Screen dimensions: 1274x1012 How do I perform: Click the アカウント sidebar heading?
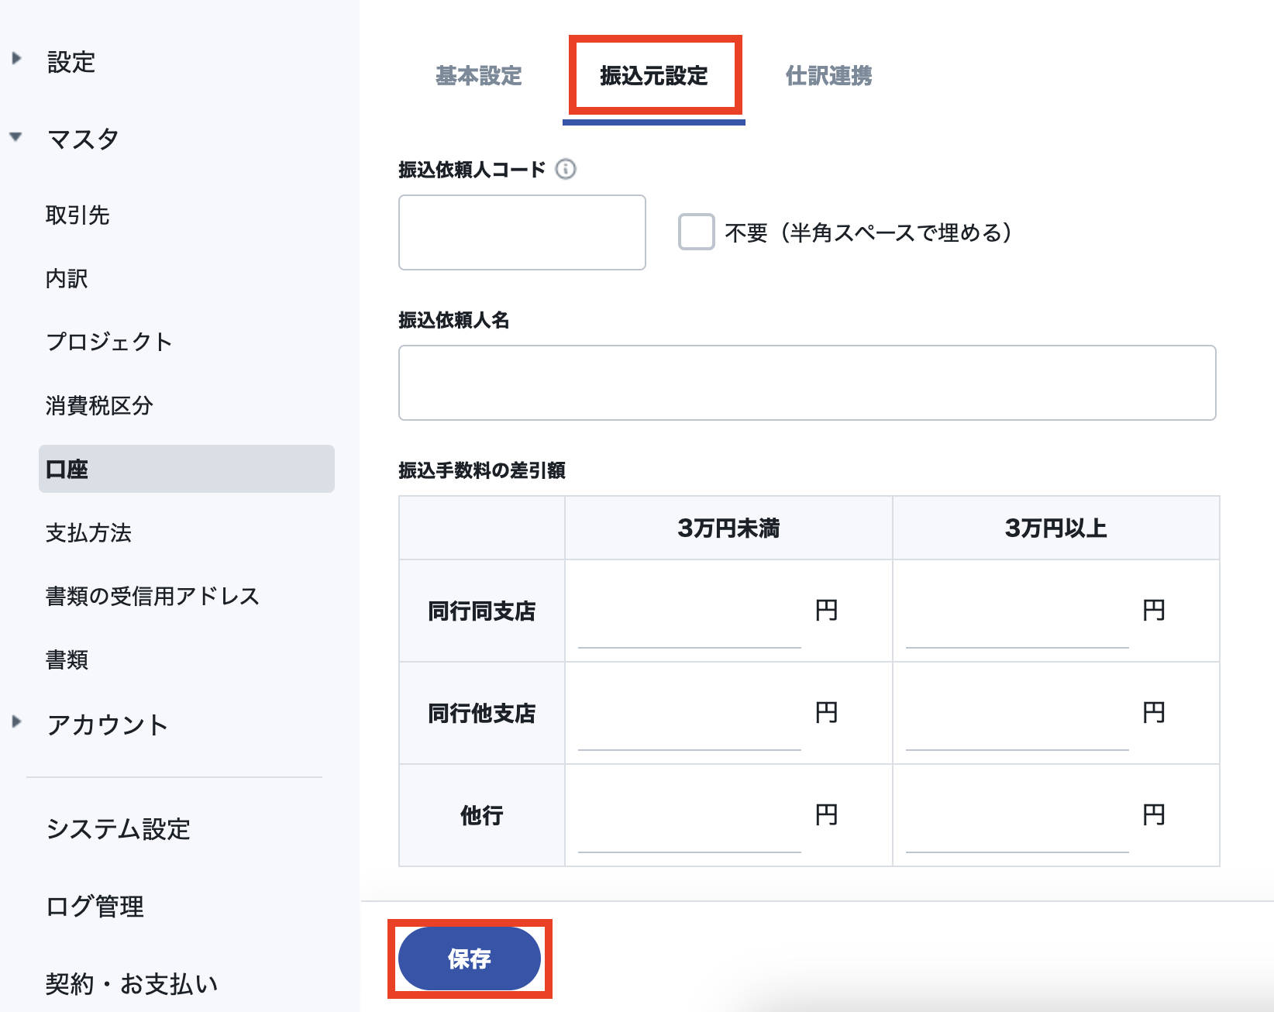pos(107,725)
